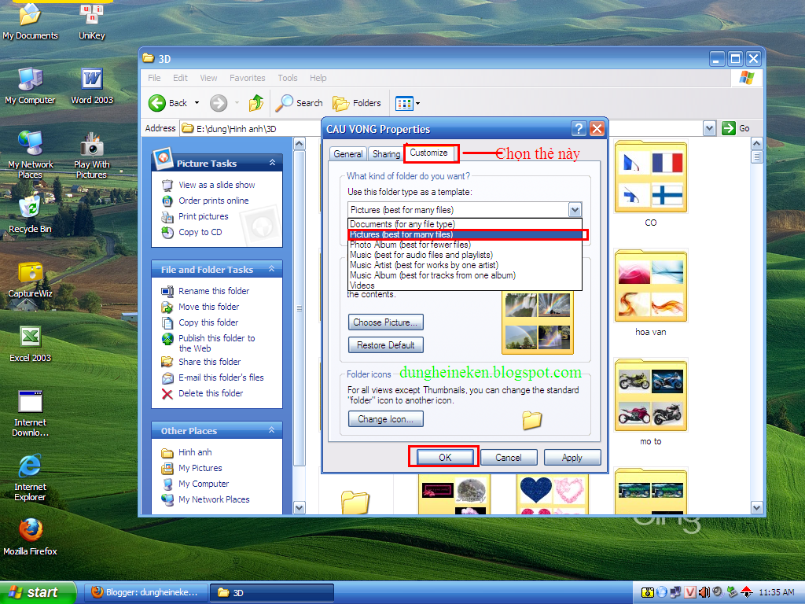The image size is (805, 604).
Task: Open the File menu
Action: 154,78
